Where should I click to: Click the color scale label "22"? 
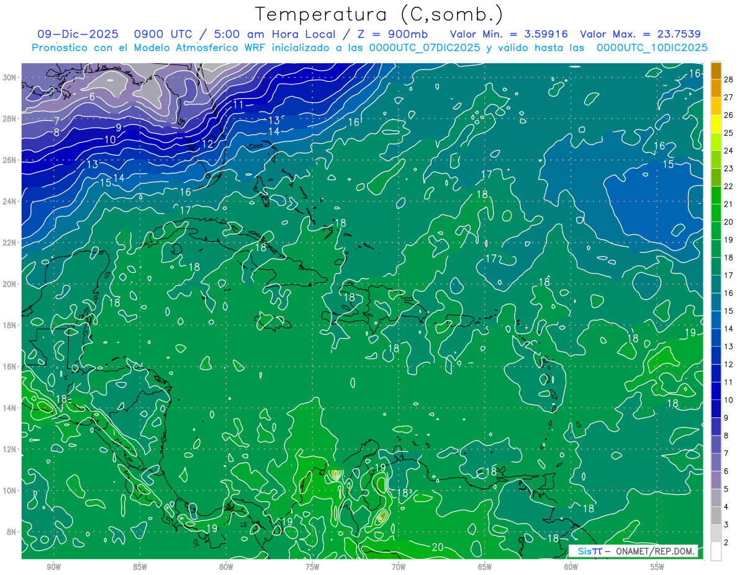pos(728,186)
